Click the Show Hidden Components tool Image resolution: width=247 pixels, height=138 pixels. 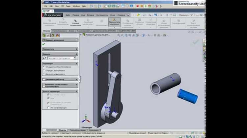(127, 24)
